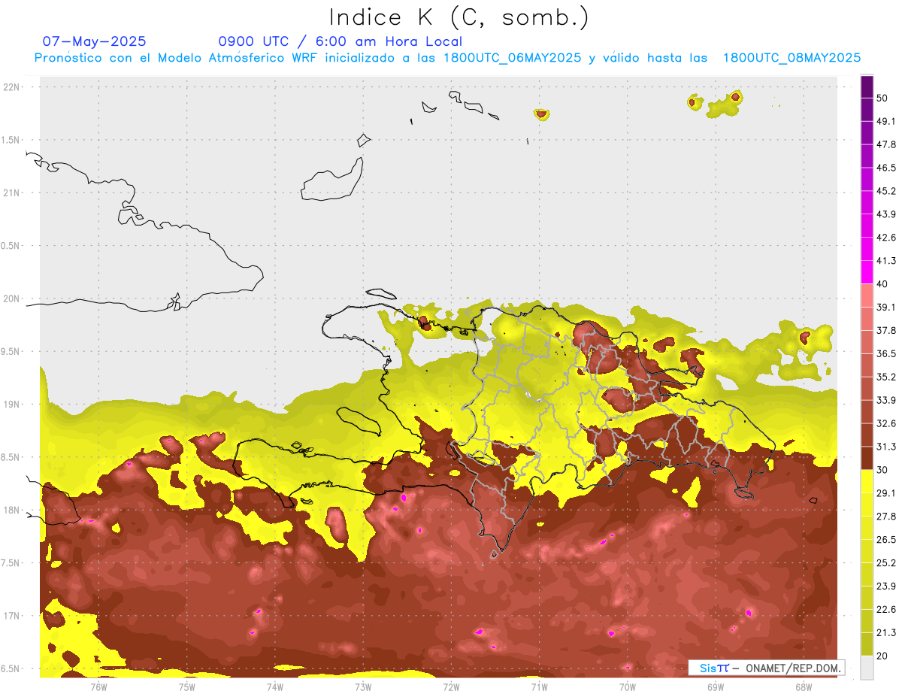Click the latitude label 19N
Screen dimensions: 902x697
pyautogui.click(x=12, y=405)
